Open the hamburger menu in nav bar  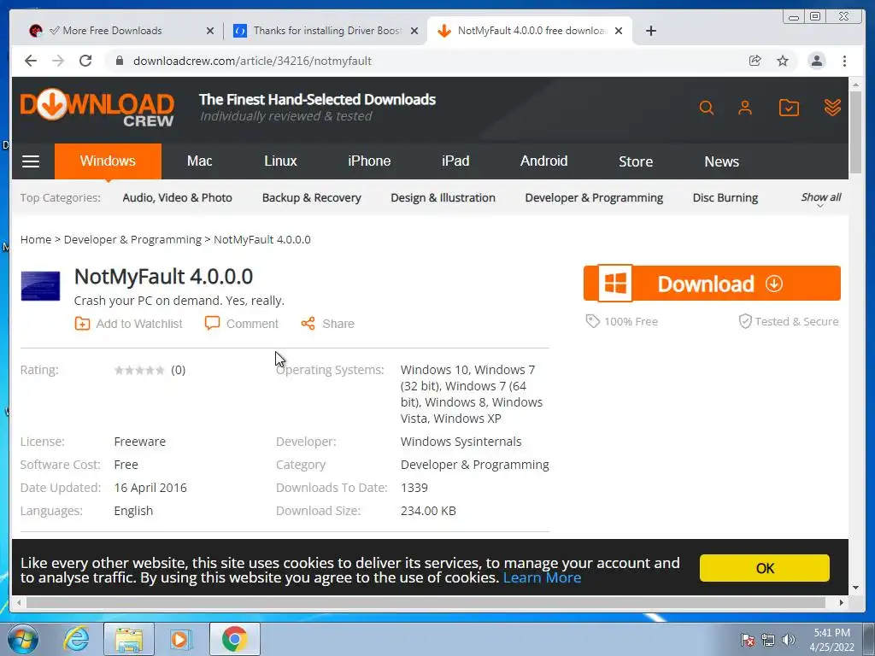(31, 161)
